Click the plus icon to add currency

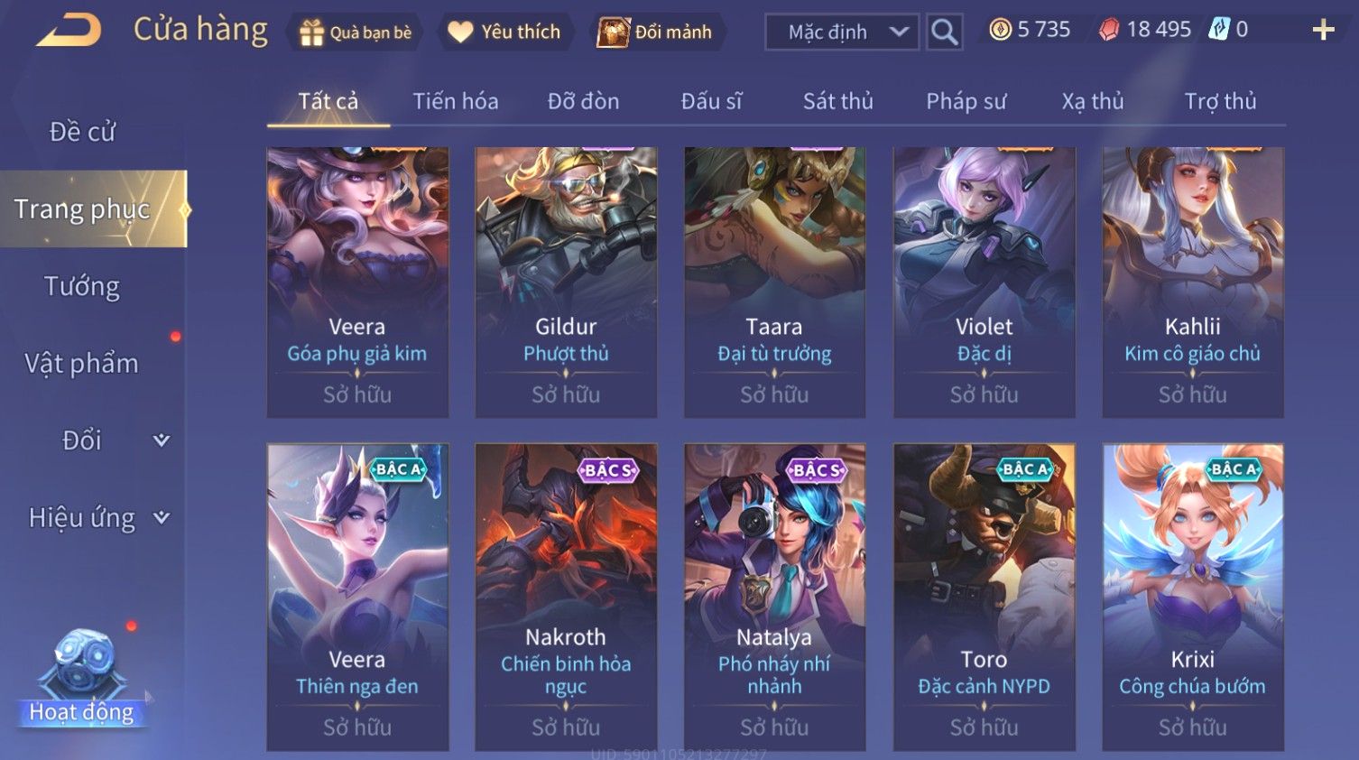pos(1323,31)
